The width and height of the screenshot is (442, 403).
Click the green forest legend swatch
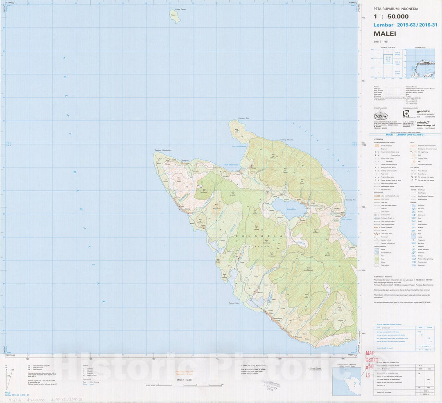(377, 259)
